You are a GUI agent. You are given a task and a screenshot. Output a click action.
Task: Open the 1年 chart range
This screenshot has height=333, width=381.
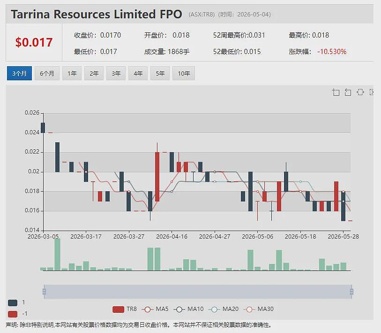point(72,73)
